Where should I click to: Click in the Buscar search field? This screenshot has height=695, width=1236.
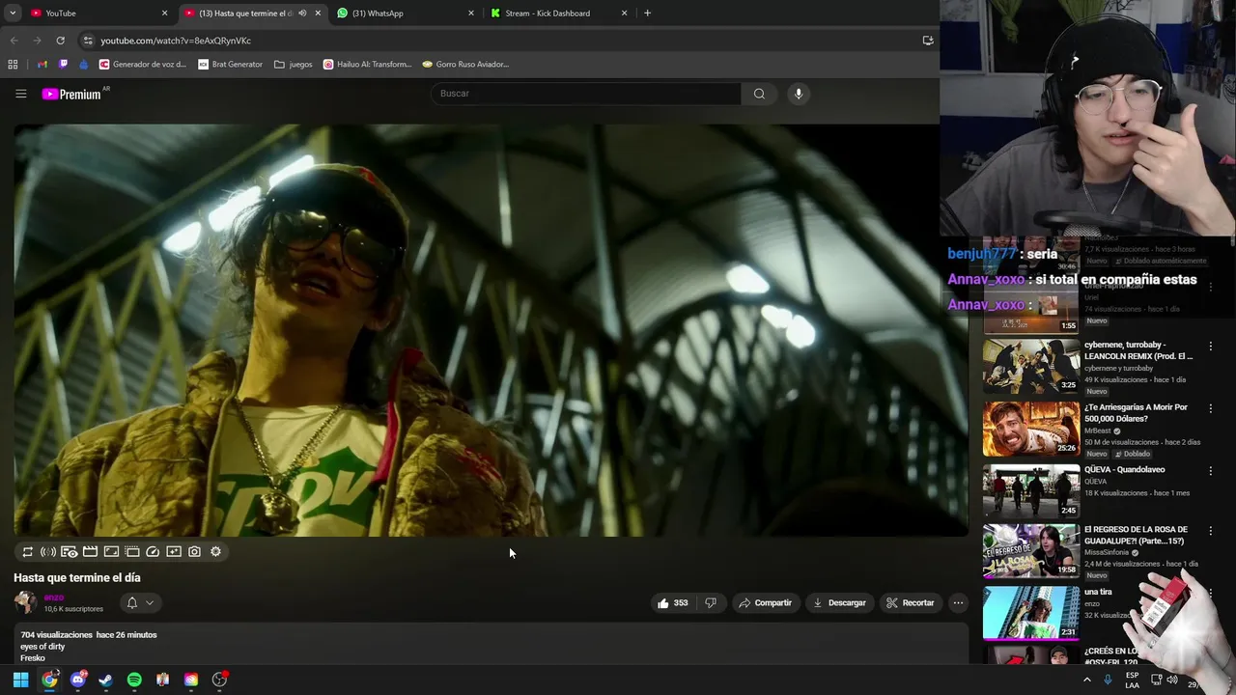point(586,94)
